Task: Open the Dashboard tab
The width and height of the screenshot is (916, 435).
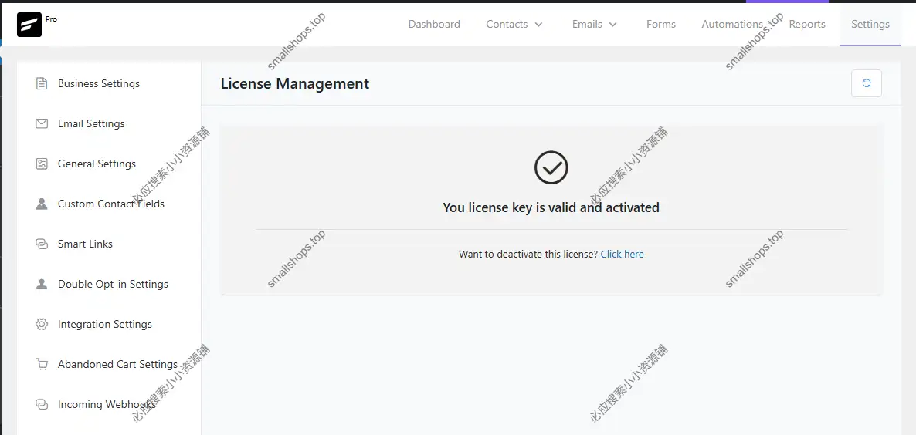Action: pos(434,25)
